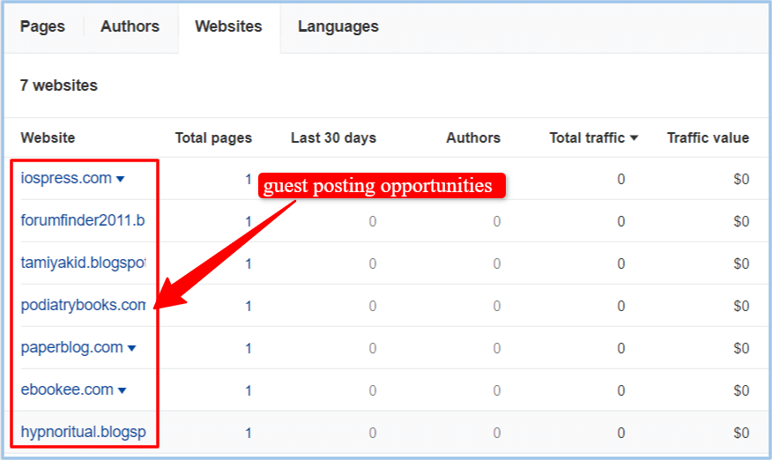Viewport: 772px width, 460px height.
Task: Sort by Total traffic column arrow
Action: 635,137
